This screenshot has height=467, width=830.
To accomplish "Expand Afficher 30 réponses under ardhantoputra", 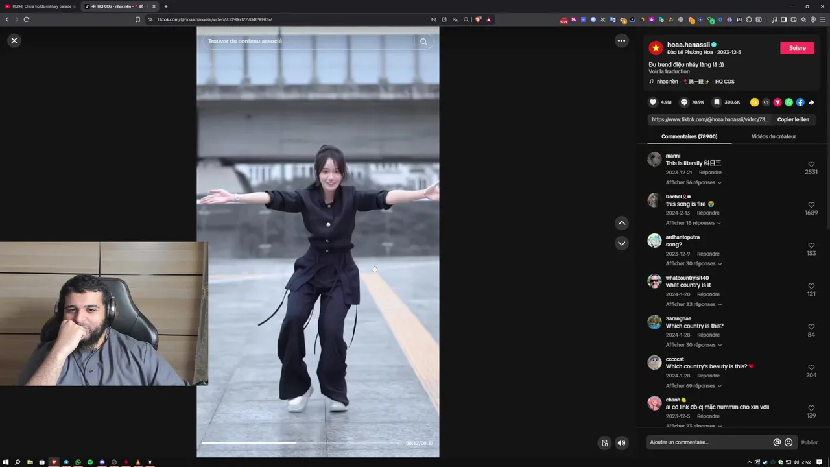I will click(x=693, y=263).
